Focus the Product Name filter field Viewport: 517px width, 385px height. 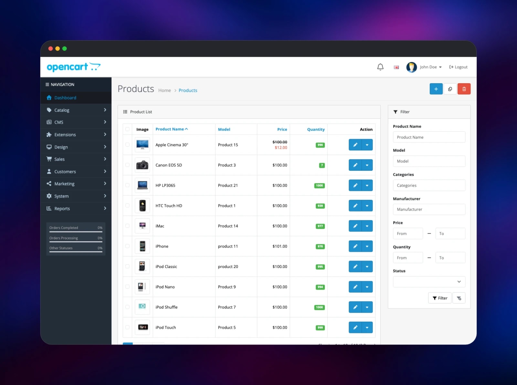pyautogui.click(x=429, y=137)
